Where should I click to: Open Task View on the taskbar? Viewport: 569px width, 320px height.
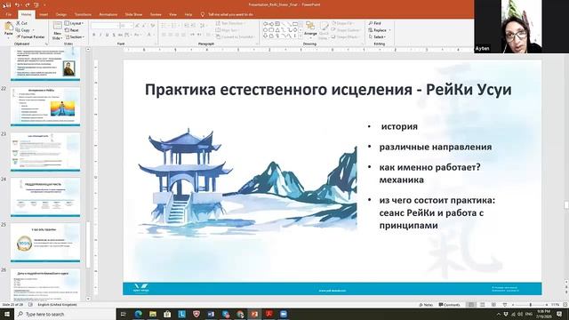point(123,314)
